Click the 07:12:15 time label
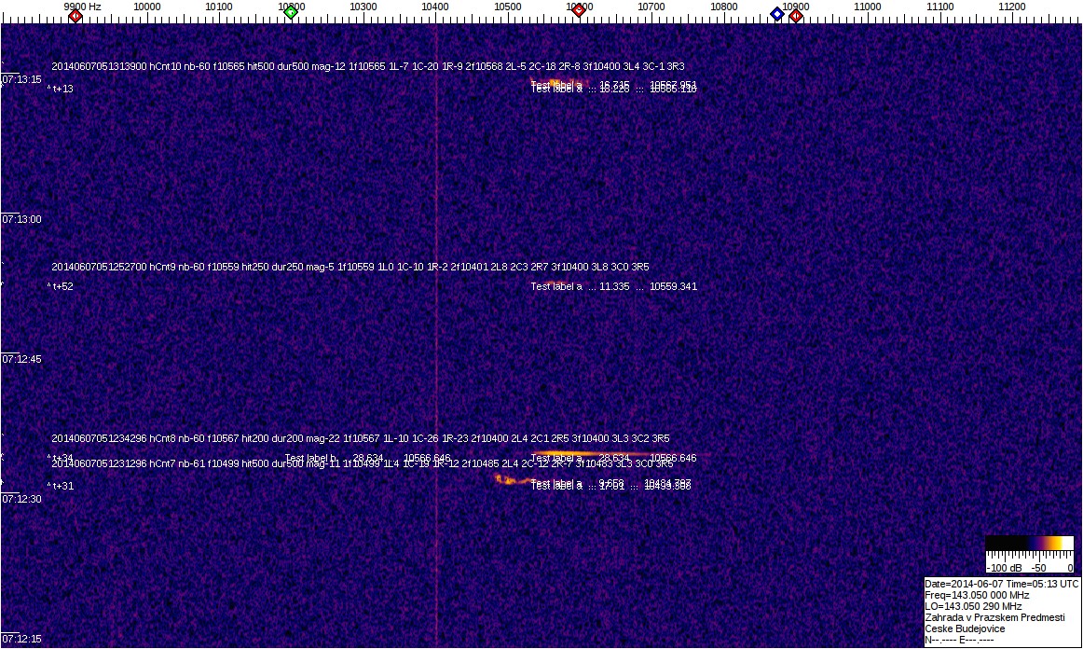 coord(22,640)
